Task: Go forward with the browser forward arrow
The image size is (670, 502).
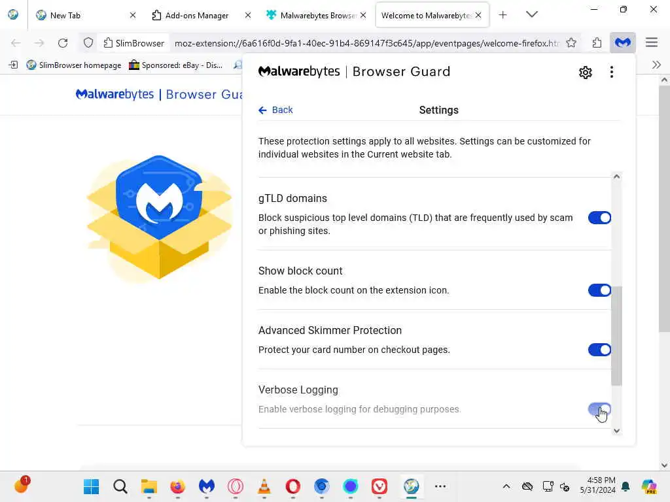Action: [39, 43]
